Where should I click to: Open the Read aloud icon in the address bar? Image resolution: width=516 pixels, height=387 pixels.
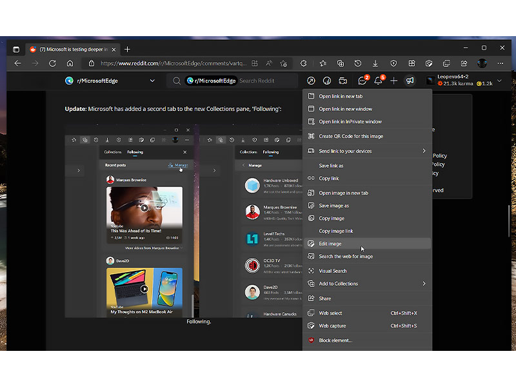click(269, 63)
